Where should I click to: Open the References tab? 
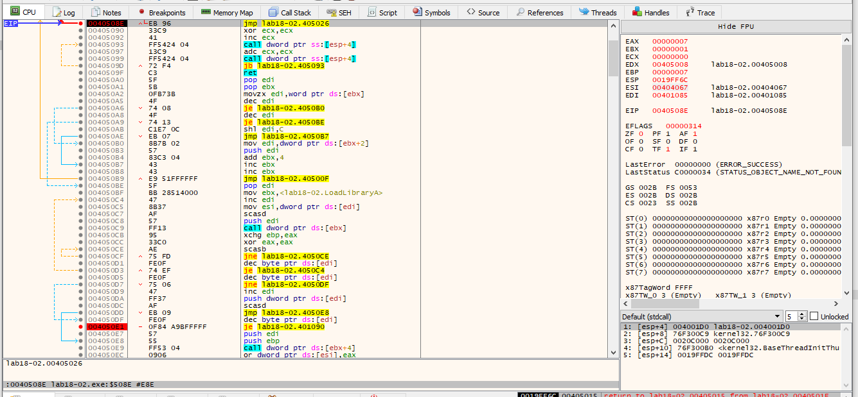pyautogui.click(x=539, y=12)
